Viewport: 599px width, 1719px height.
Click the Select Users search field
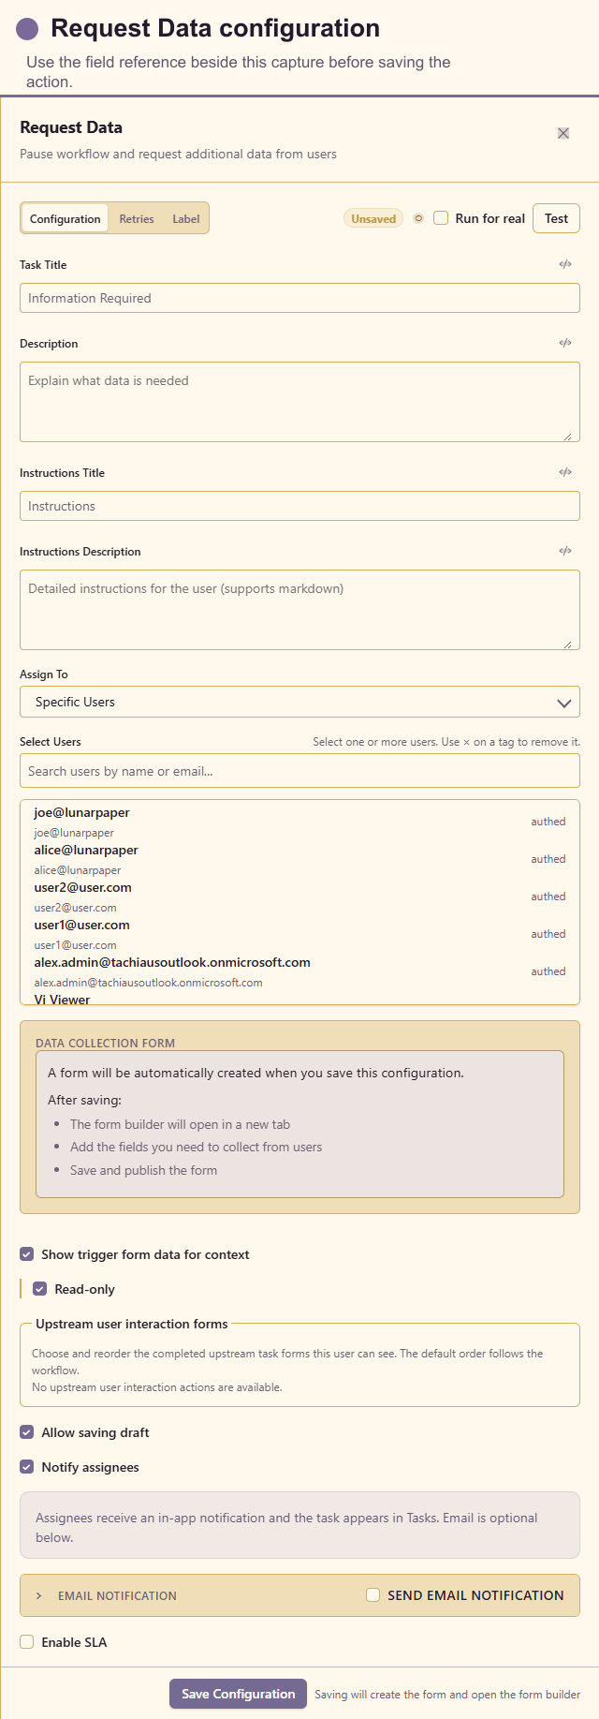click(x=299, y=771)
